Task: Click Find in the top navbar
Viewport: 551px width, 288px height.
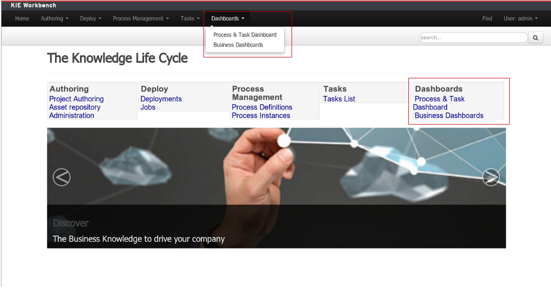Action: click(487, 18)
